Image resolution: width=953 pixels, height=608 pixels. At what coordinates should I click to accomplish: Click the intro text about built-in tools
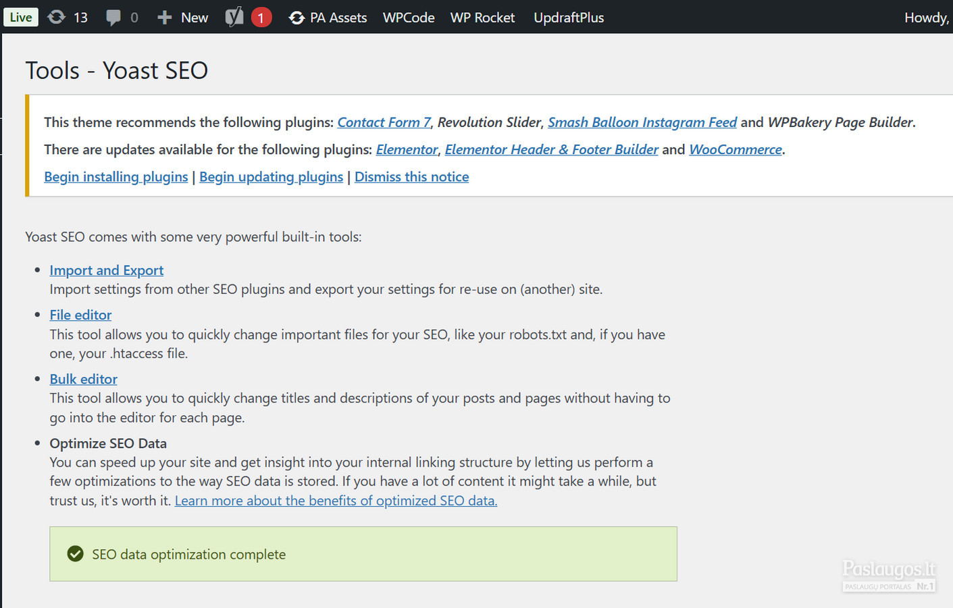tap(194, 237)
